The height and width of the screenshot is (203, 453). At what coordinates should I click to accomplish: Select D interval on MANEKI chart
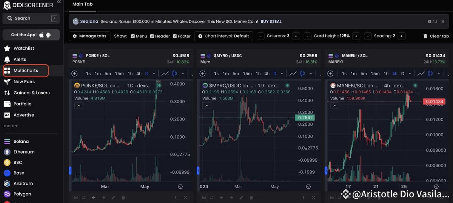coord(403,73)
